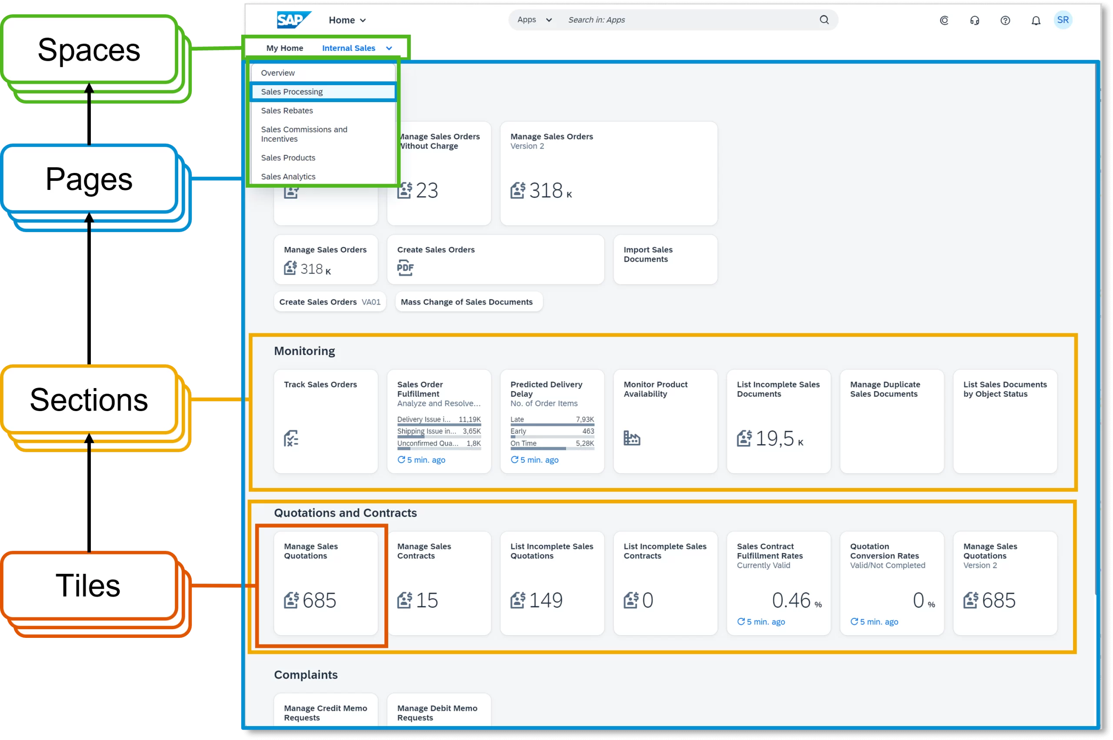Click the SAP logo
The height and width of the screenshot is (740, 1113).
click(x=294, y=20)
